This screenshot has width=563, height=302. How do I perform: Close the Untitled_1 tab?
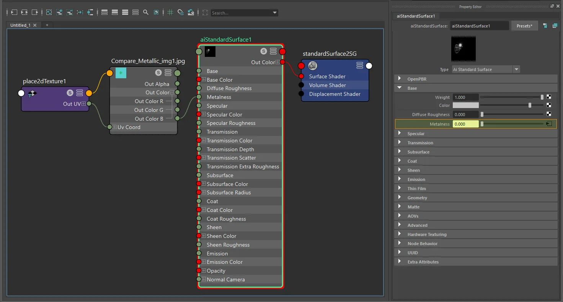pos(35,25)
